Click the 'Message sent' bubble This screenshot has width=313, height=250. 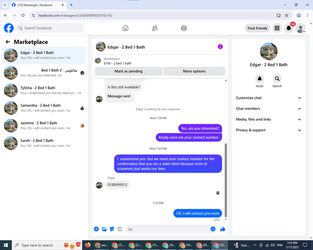[x=119, y=96]
